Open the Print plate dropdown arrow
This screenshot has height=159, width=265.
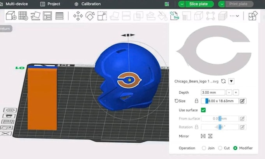[222, 4]
